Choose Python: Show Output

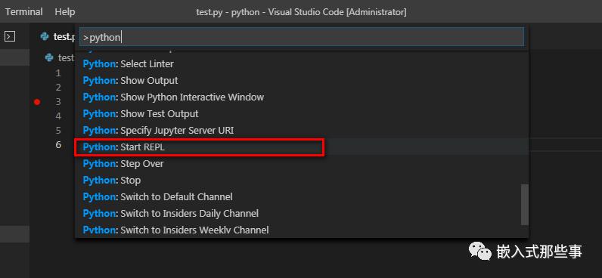coord(302,81)
